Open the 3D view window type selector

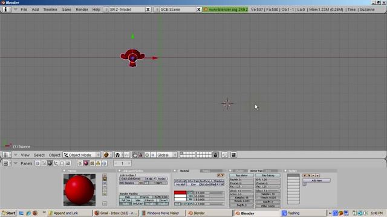click(x=7, y=155)
